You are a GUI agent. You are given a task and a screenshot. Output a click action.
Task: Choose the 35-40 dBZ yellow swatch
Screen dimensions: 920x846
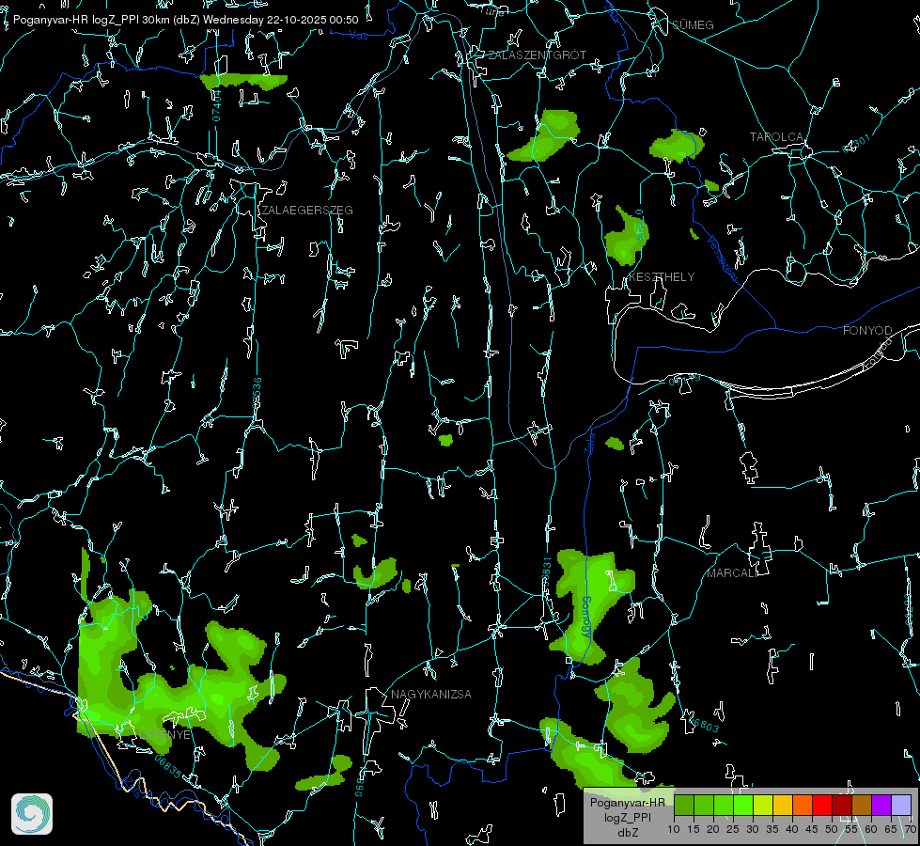784,805
